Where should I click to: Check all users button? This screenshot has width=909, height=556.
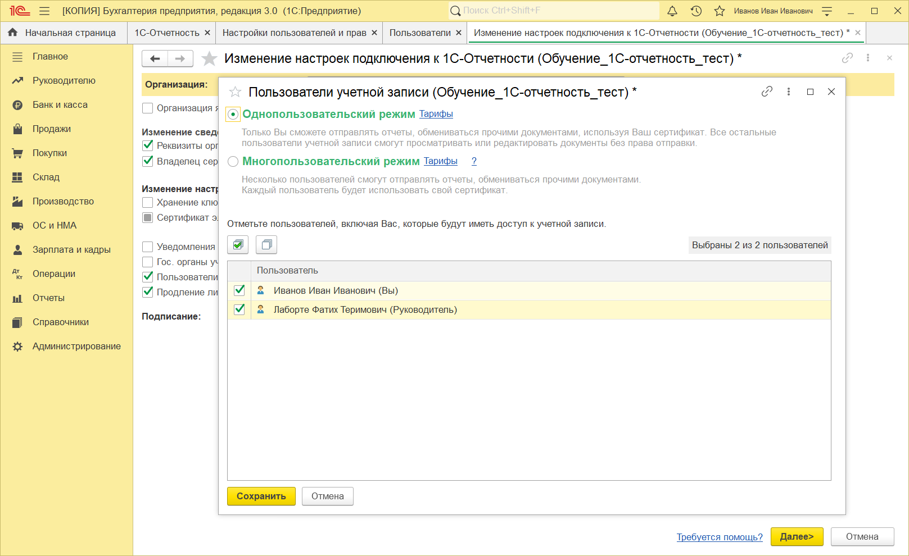238,244
